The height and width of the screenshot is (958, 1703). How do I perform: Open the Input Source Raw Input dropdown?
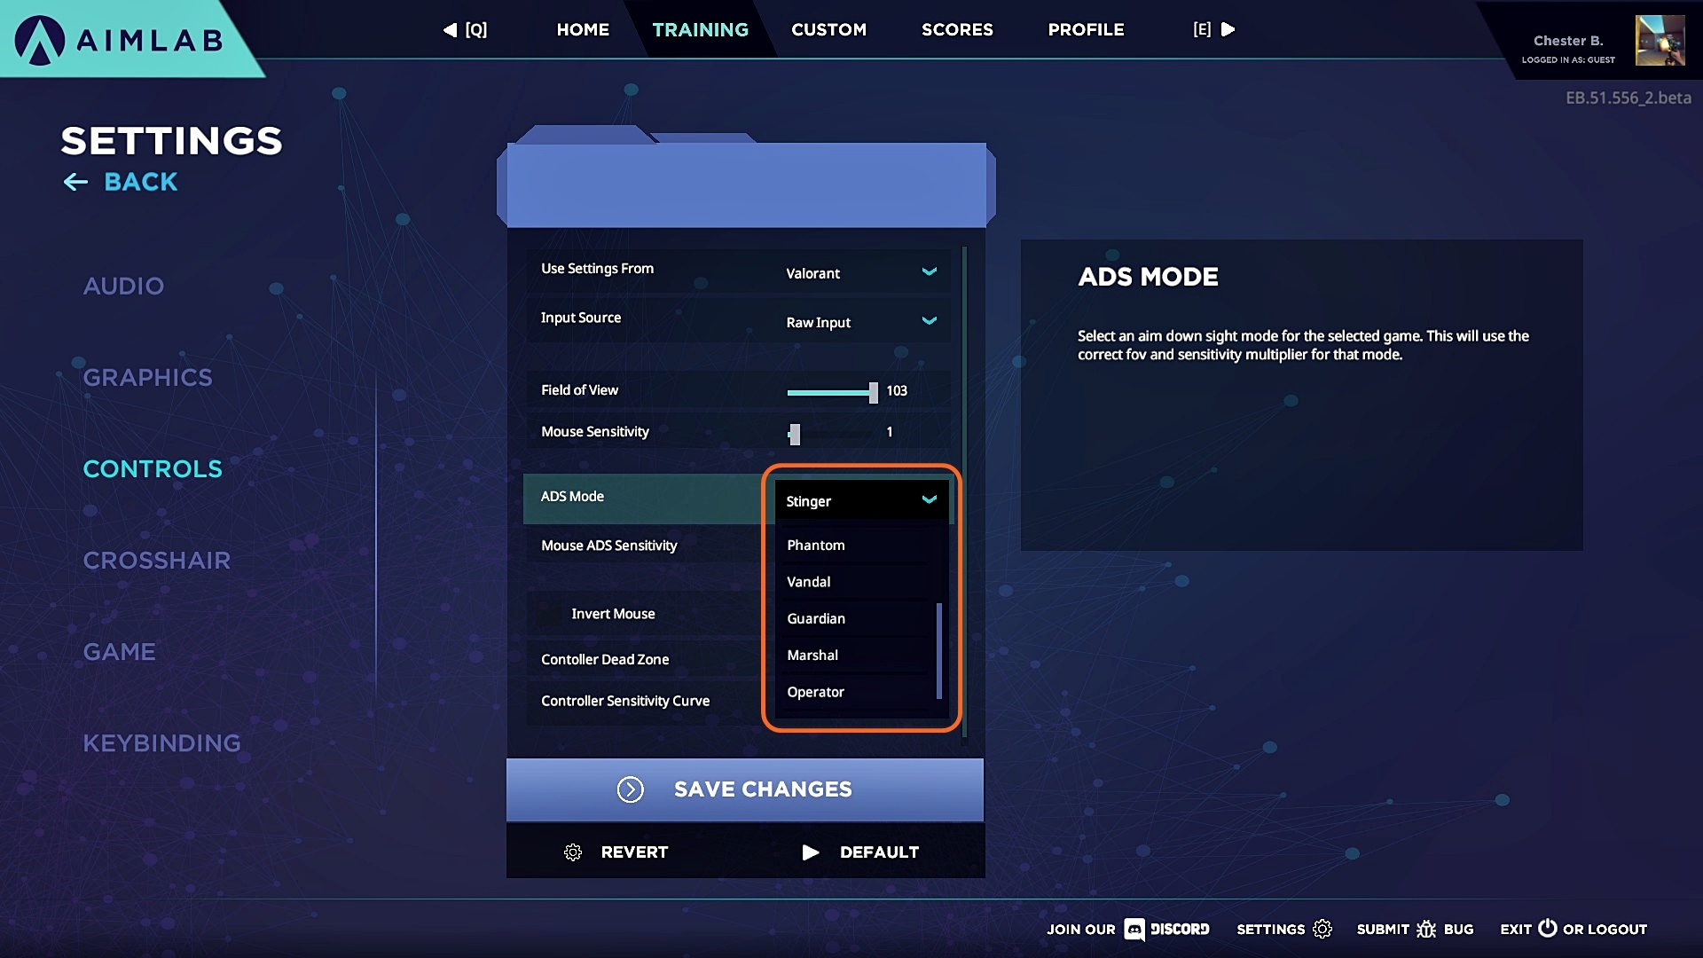(859, 322)
